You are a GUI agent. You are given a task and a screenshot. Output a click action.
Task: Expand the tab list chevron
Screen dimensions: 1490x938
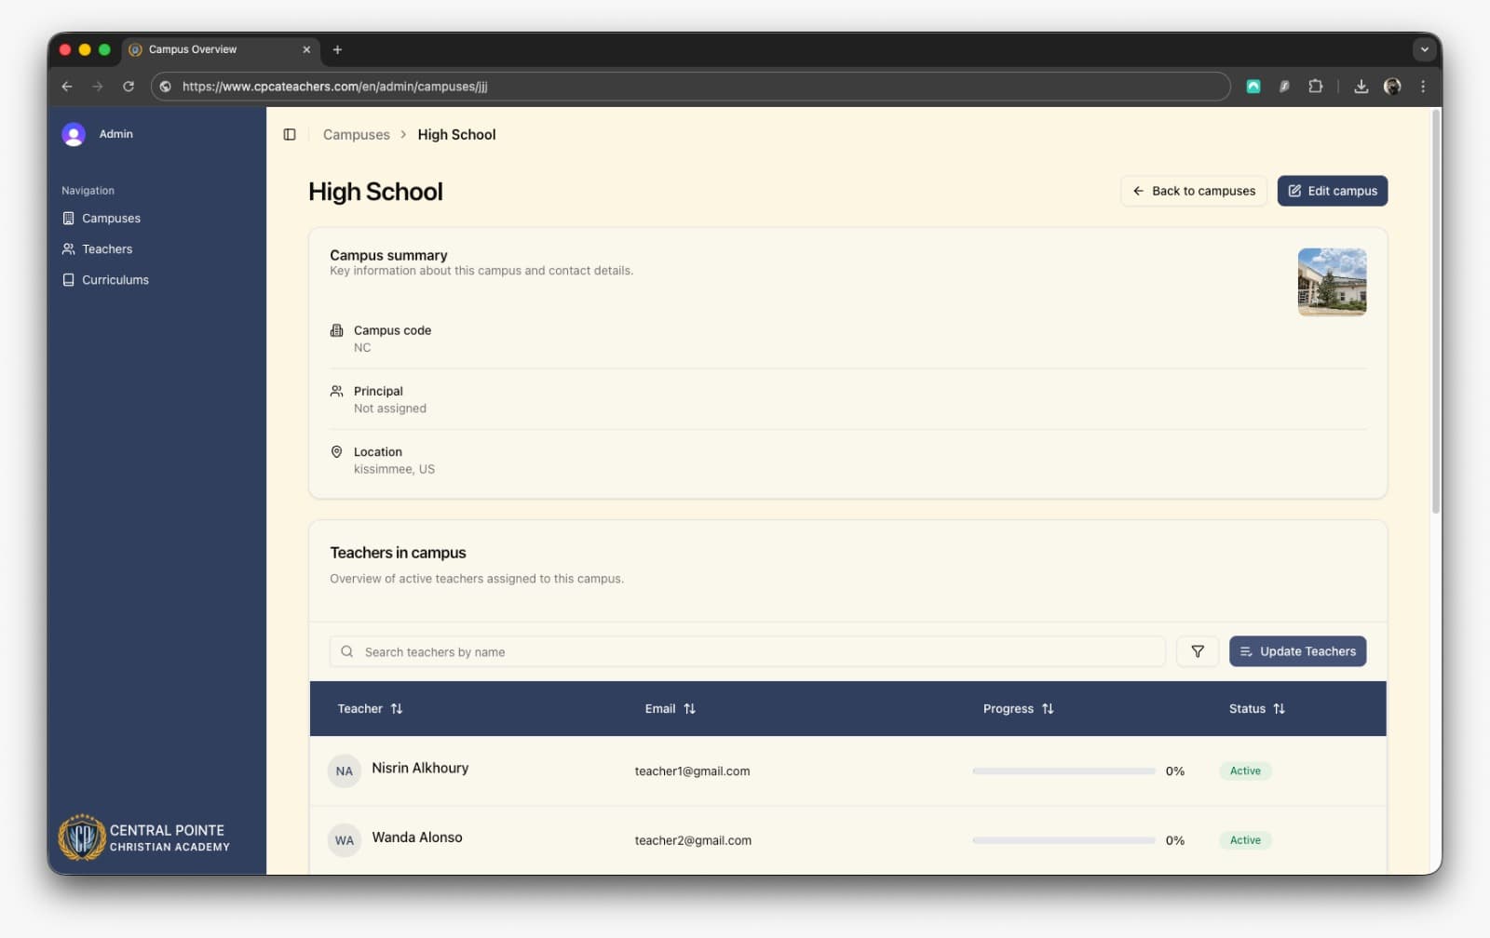1423,49
